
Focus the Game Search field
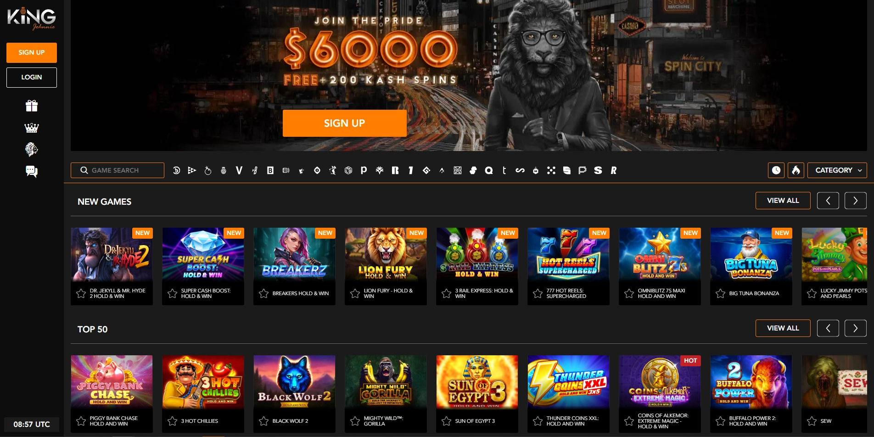tap(118, 170)
